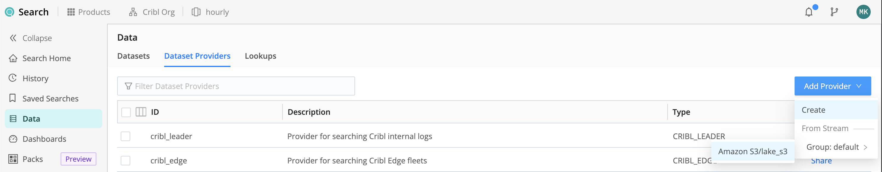Open the History panel in the sidebar
This screenshot has height=172, width=882.
pos(35,78)
